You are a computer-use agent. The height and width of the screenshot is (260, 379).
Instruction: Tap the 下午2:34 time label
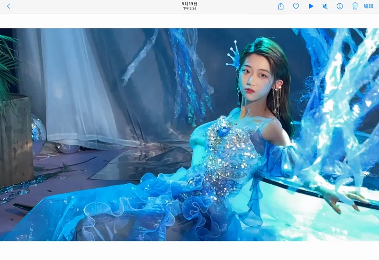tap(189, 9)
